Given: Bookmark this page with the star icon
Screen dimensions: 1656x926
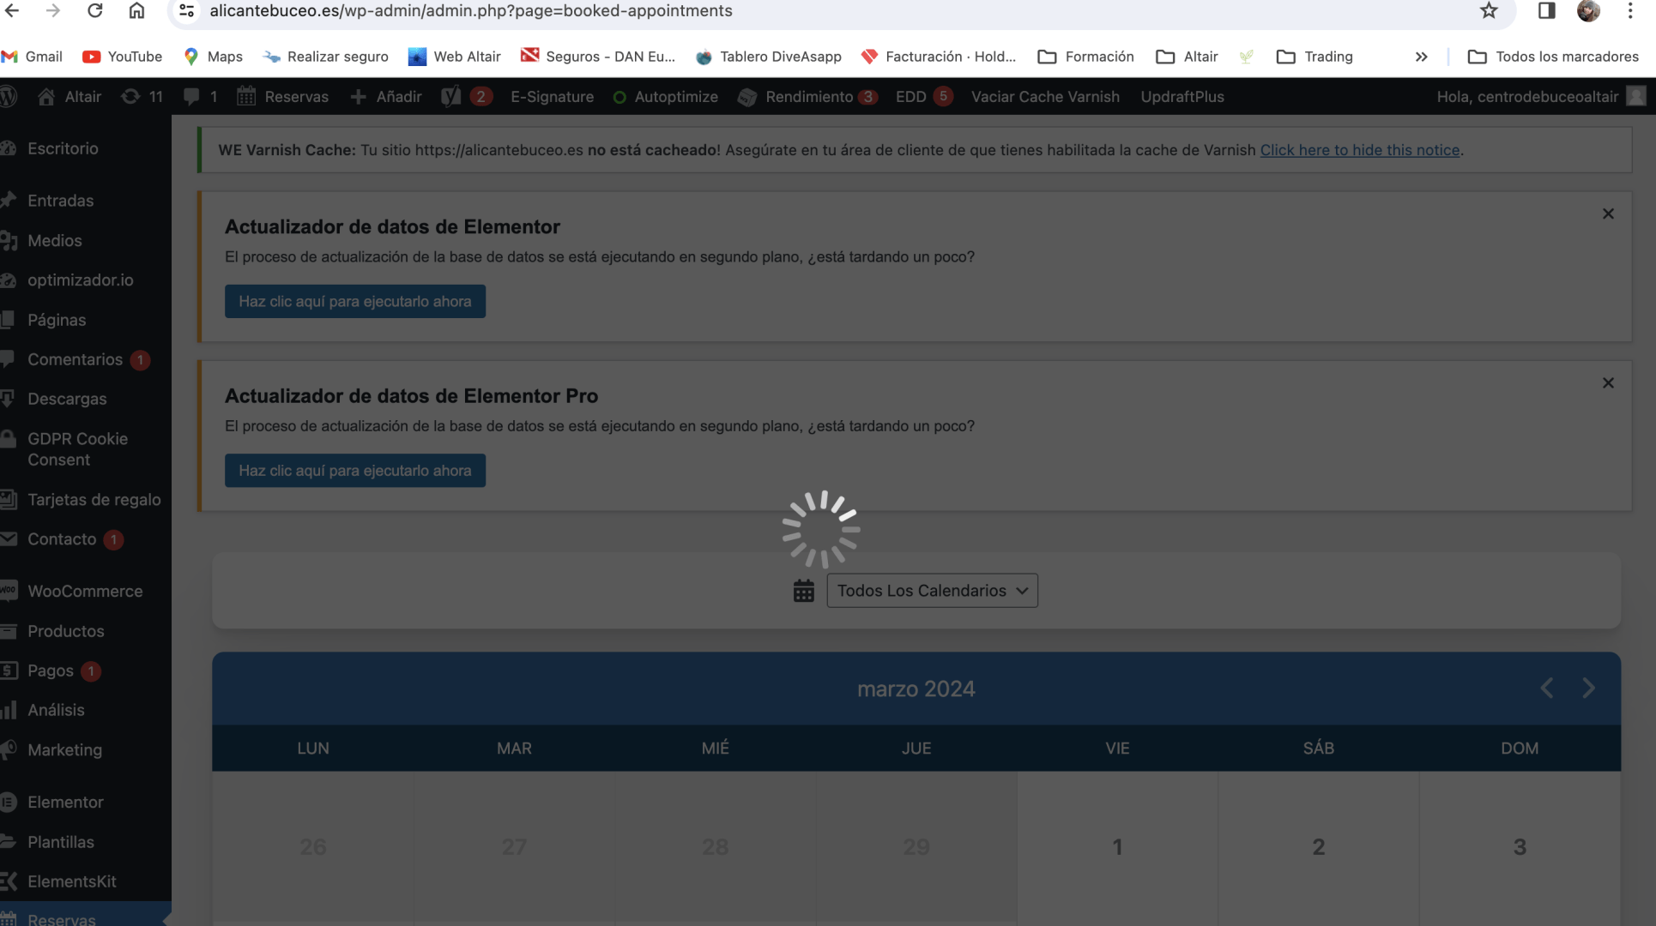Looking at the screenshot, I should pos(1489,10).
